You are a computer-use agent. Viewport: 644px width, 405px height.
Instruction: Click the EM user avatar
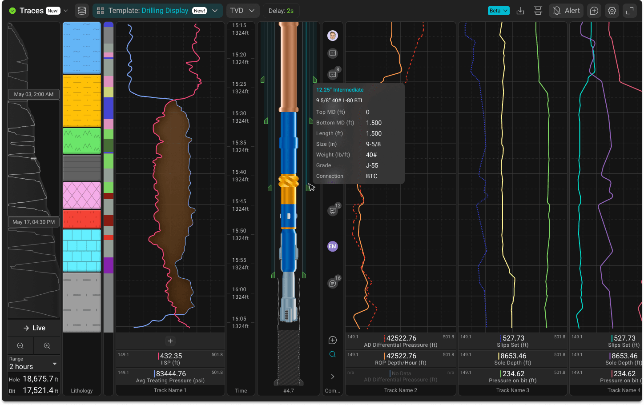(x=333, y=246)
